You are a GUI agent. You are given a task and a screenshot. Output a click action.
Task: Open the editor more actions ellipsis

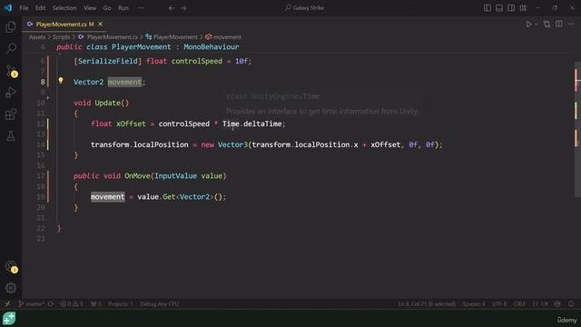click(571, 25)
